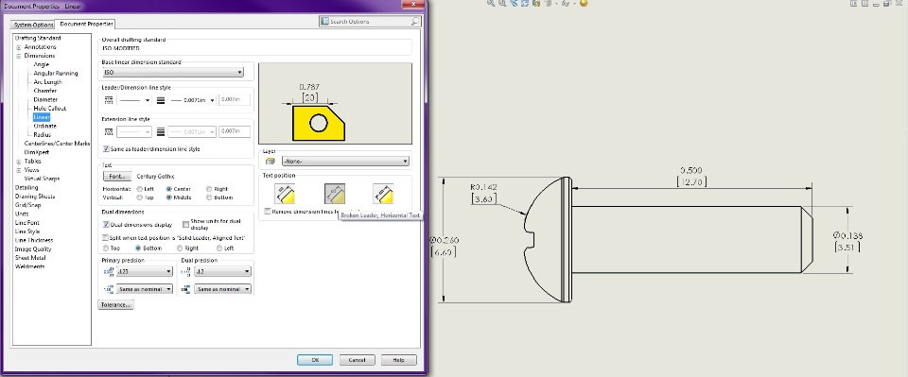This screenshot has height=377, width=908.
Task: Expand the Annotations tree node
Action: coord(19,47)
